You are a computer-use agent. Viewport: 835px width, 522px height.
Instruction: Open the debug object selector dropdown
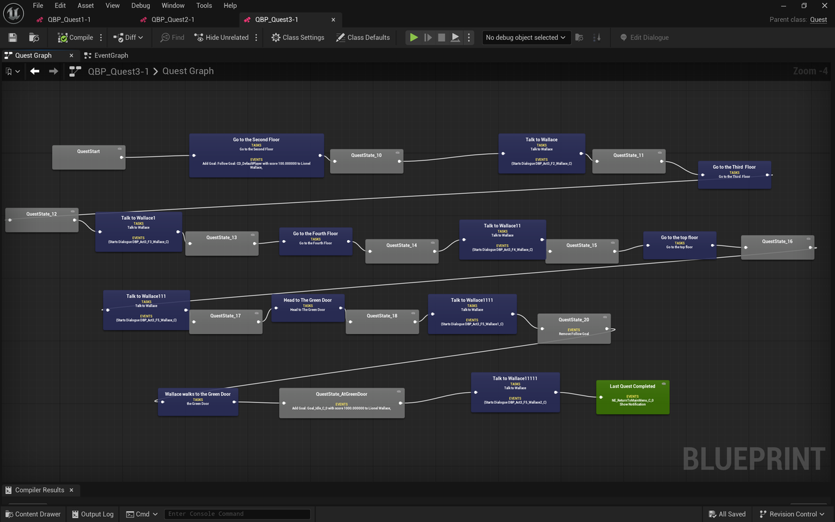pyautogui.click(x=526, y=38)
